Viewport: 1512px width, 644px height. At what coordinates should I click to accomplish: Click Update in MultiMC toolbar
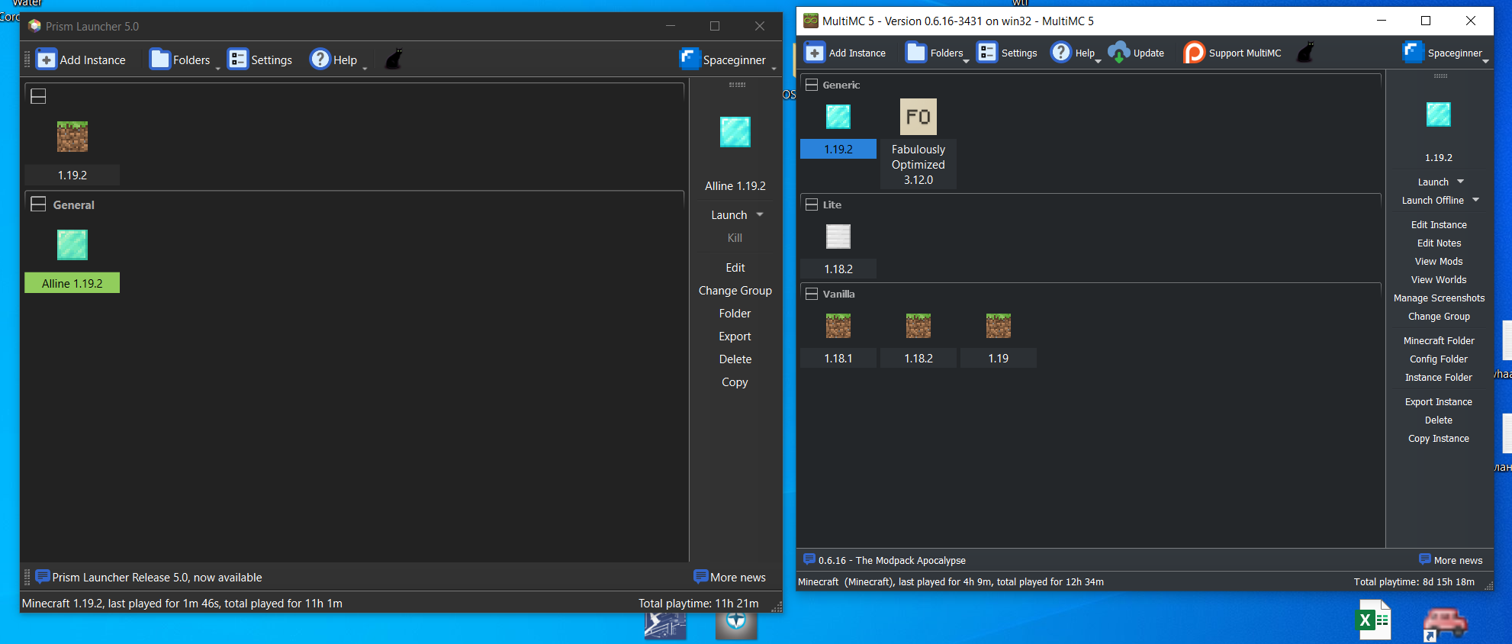click(x=1137, y=53)
